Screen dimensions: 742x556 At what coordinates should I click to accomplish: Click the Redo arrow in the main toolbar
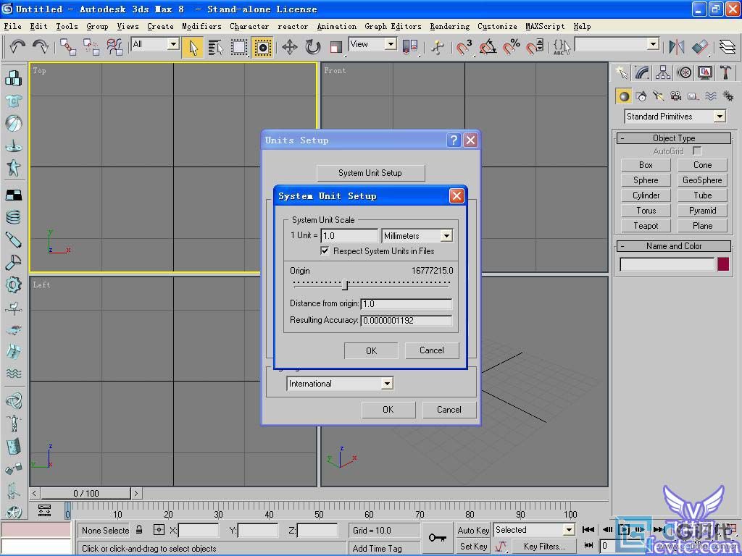pos(41,46)
